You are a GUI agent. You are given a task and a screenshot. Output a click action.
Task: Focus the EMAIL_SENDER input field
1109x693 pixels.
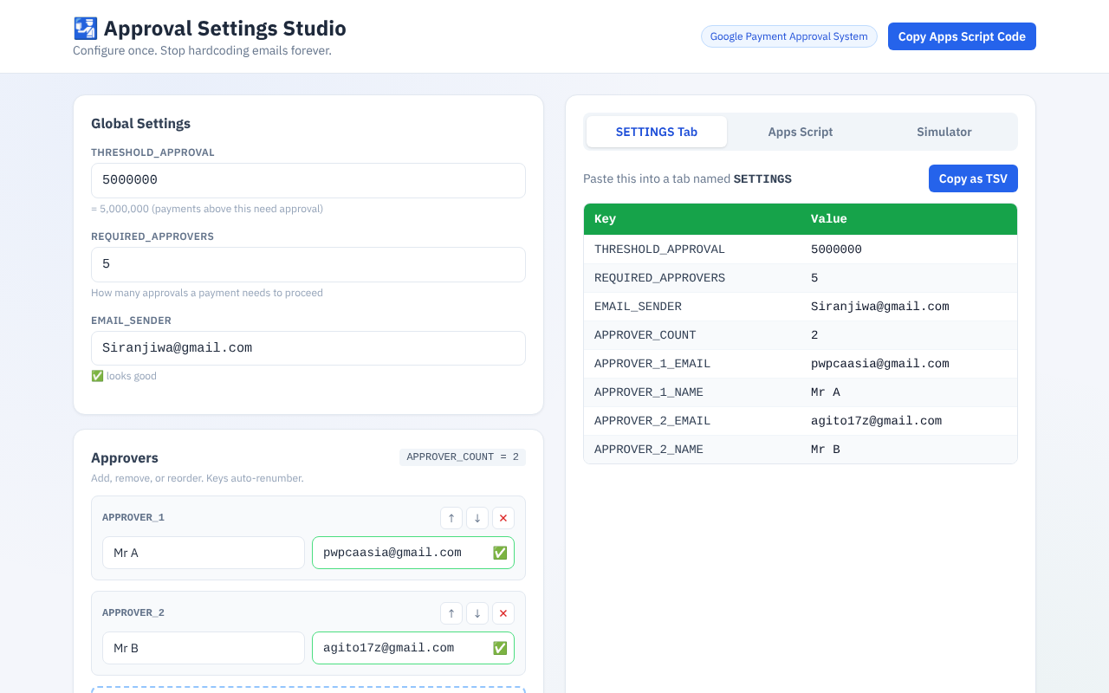[x=308, y=348]
